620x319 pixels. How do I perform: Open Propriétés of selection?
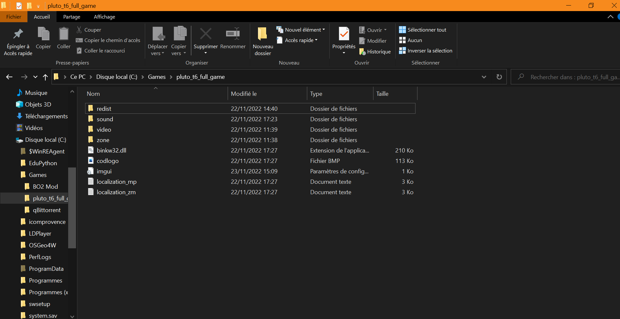coord(344,41)
